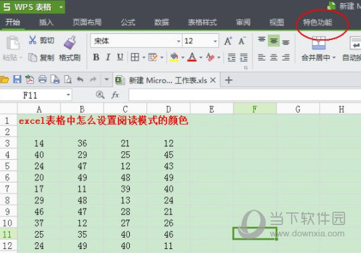Click the decrease indent icon
This screenshot has height=253, width=361.
pos(231,57)
